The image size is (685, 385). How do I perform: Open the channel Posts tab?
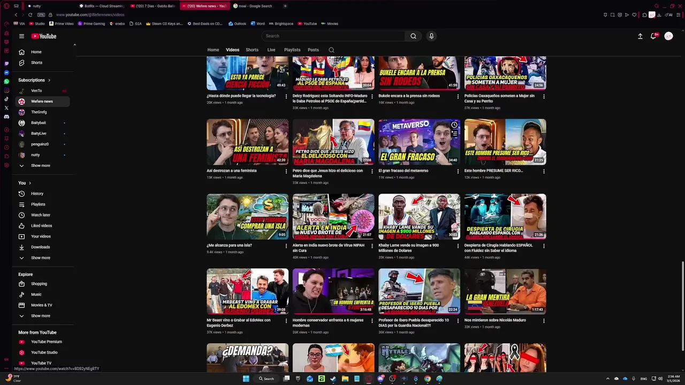coord(313,50)
